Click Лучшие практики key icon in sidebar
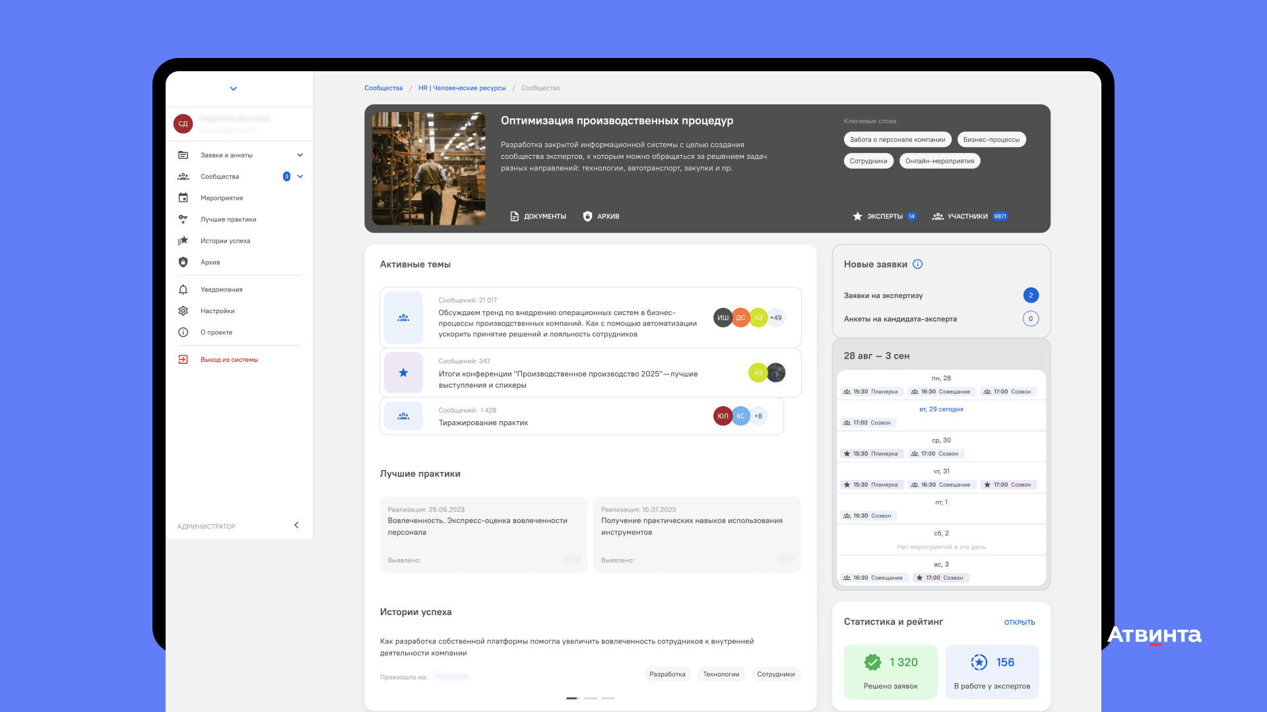 [183, 220]
